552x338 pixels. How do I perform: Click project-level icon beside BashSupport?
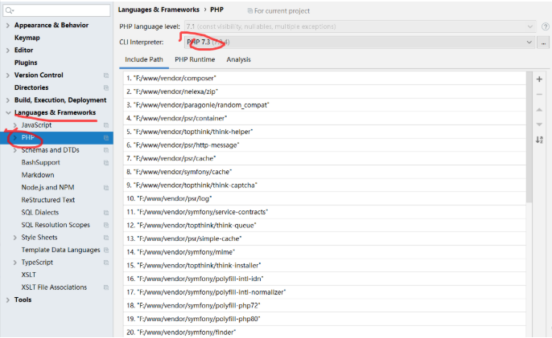coord(106,163)
